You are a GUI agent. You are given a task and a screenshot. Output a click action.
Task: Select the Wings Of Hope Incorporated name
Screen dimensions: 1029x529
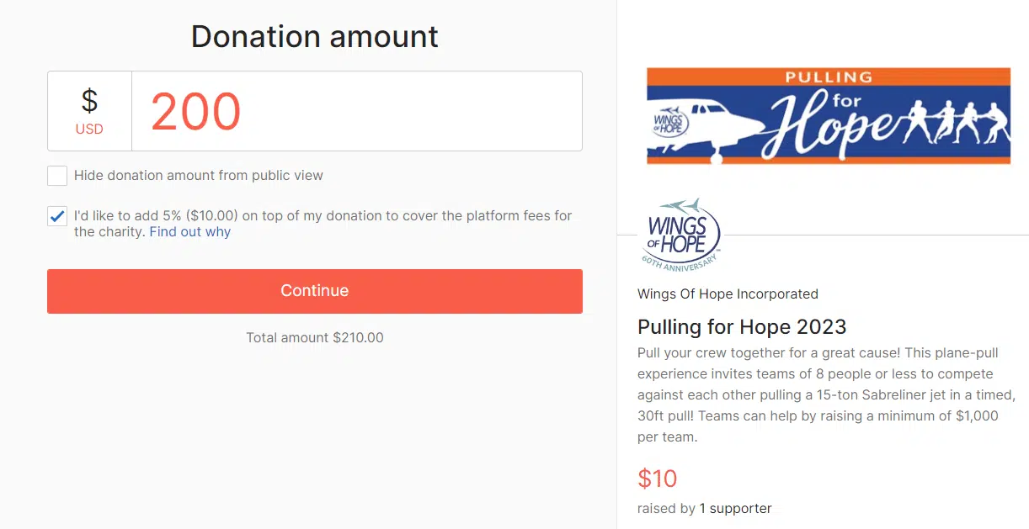pos(728,294)
